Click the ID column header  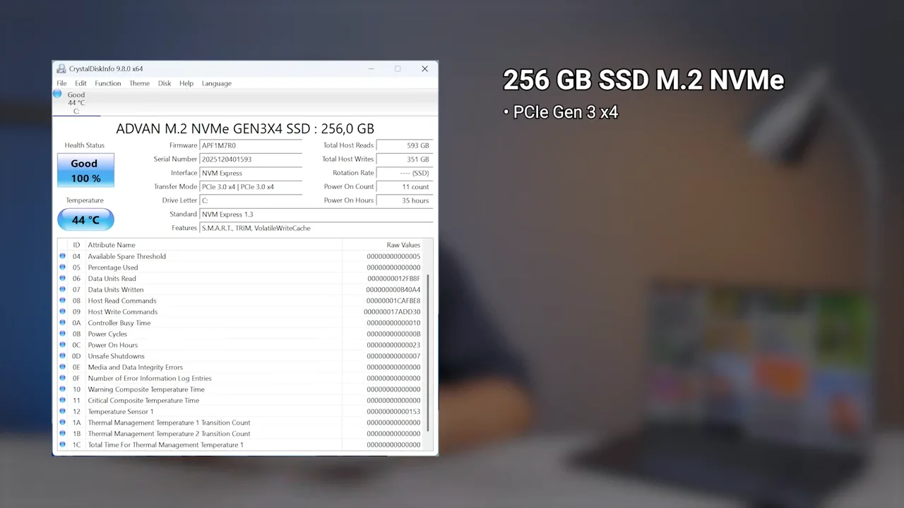click(x=76, y=245)
